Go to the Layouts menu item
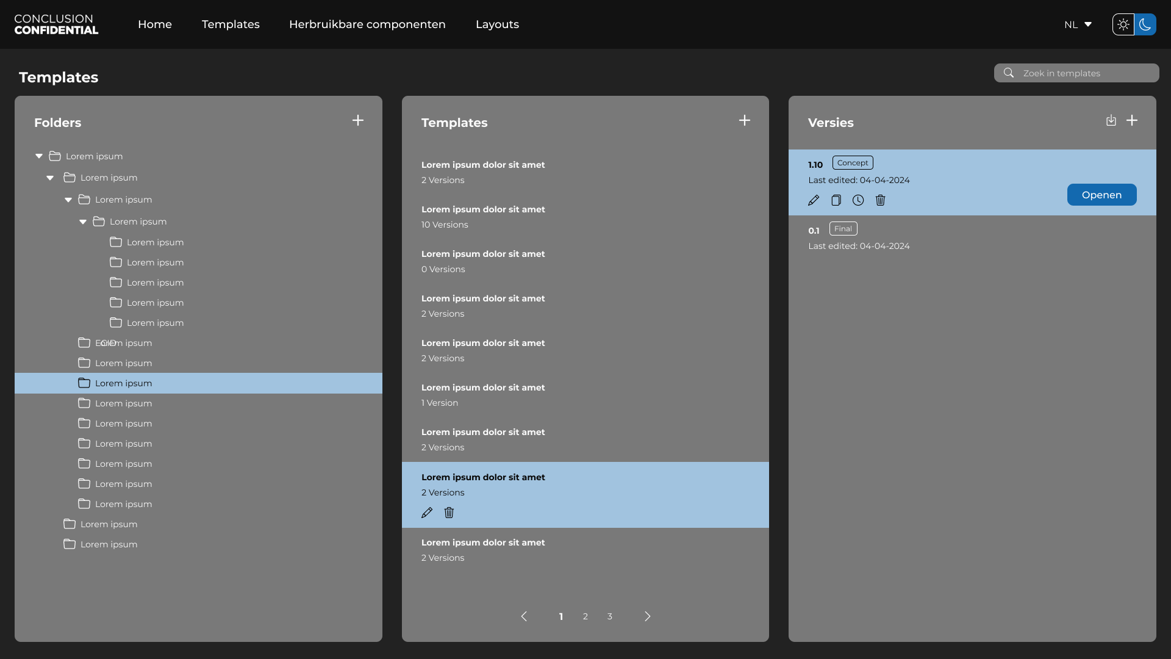Screen dimensions: 1171x659 497,24
